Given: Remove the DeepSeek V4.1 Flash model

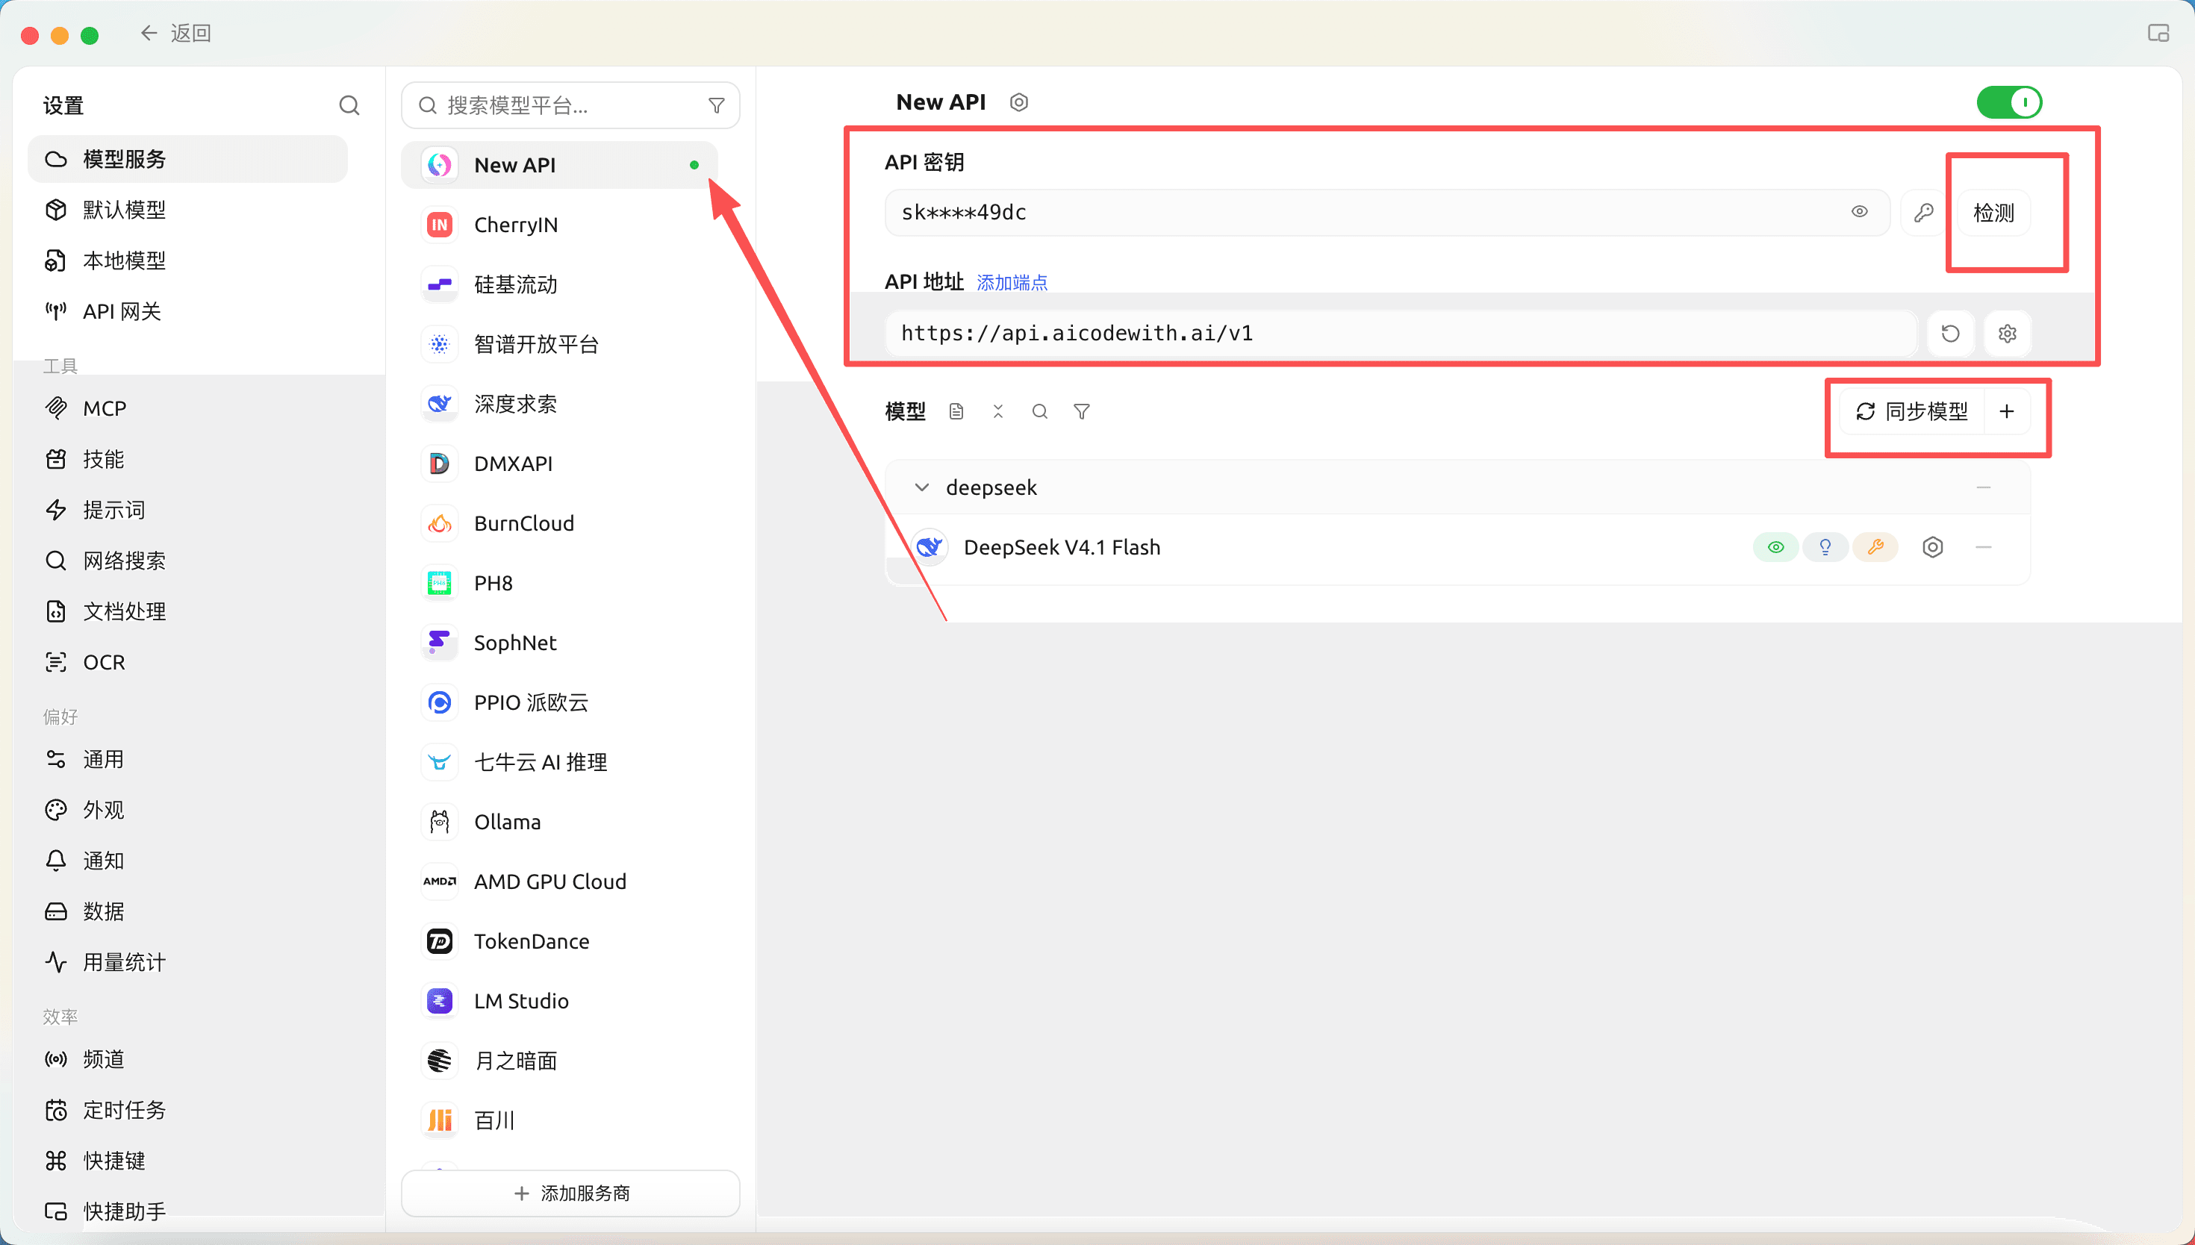Looking at the screenshot, I should [x=1984, y=547].
